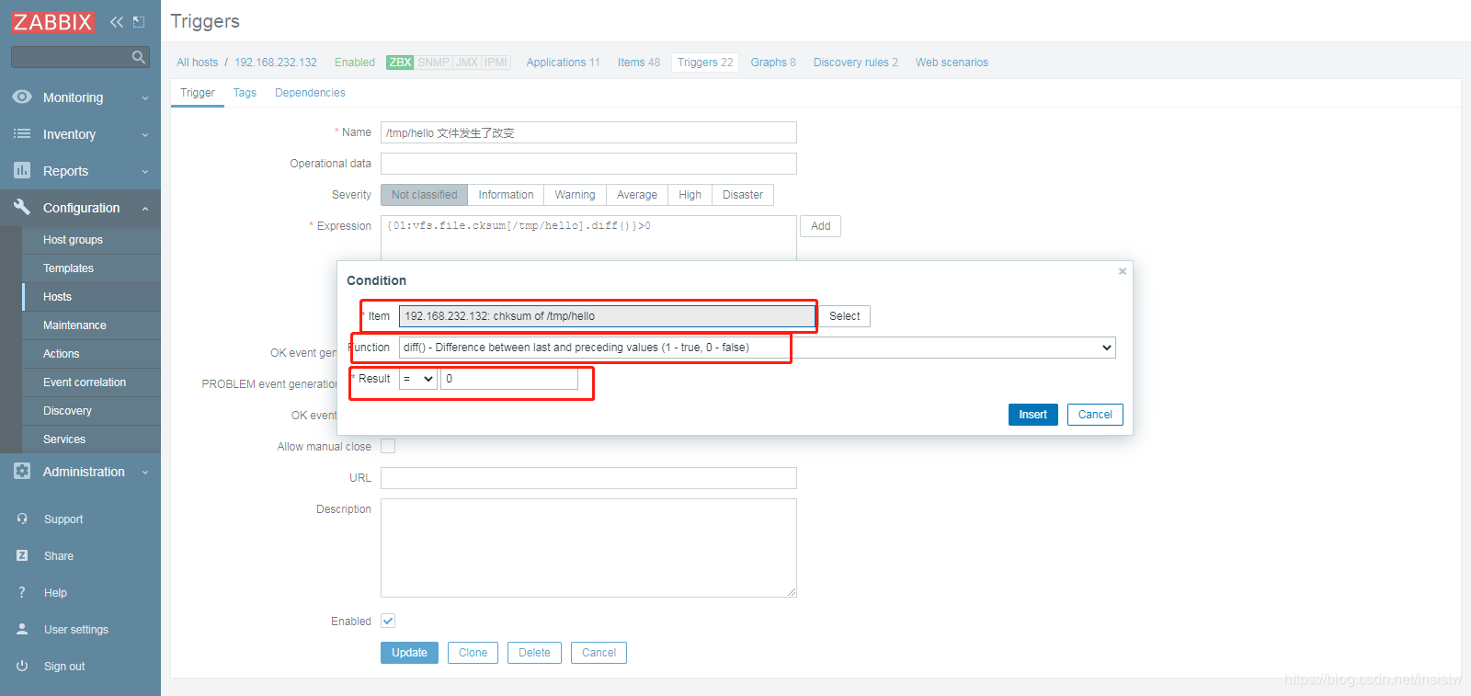Click the JMX availability badge
This screenshot has height=696, width=1471.
[467, 63]
